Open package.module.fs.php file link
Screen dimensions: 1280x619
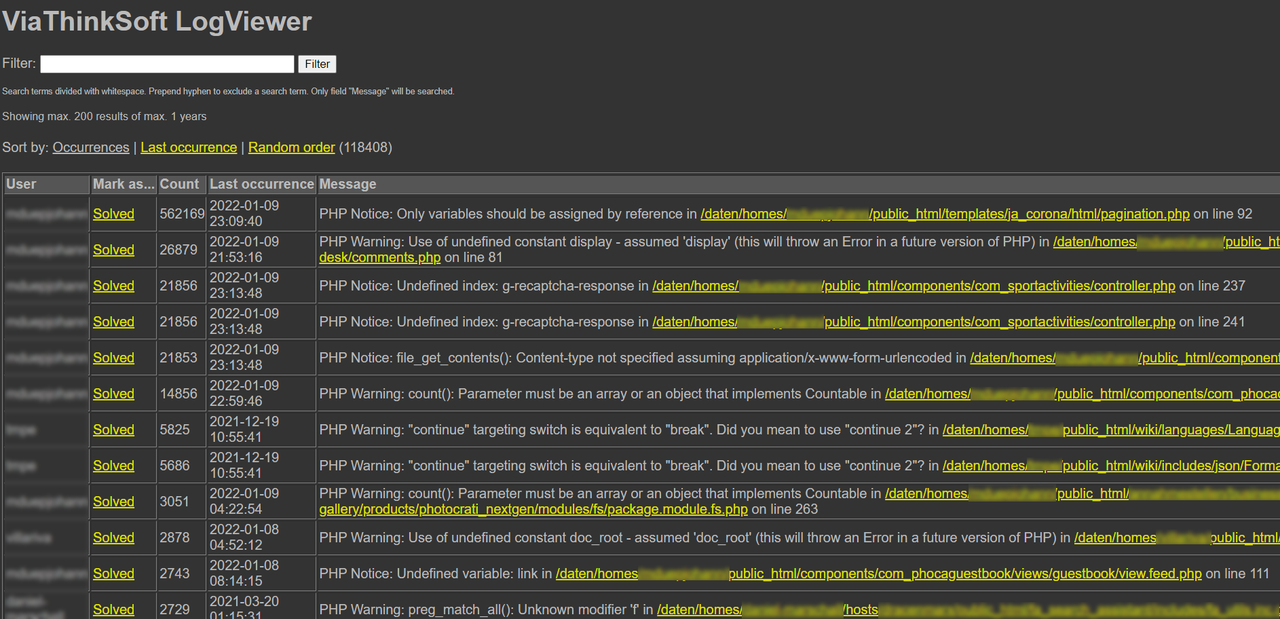point(533,509)
